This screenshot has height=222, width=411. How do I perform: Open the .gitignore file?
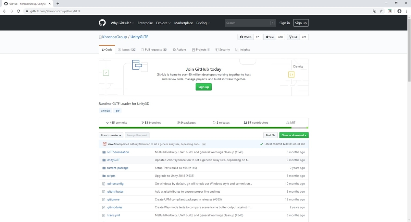[113, 199]
